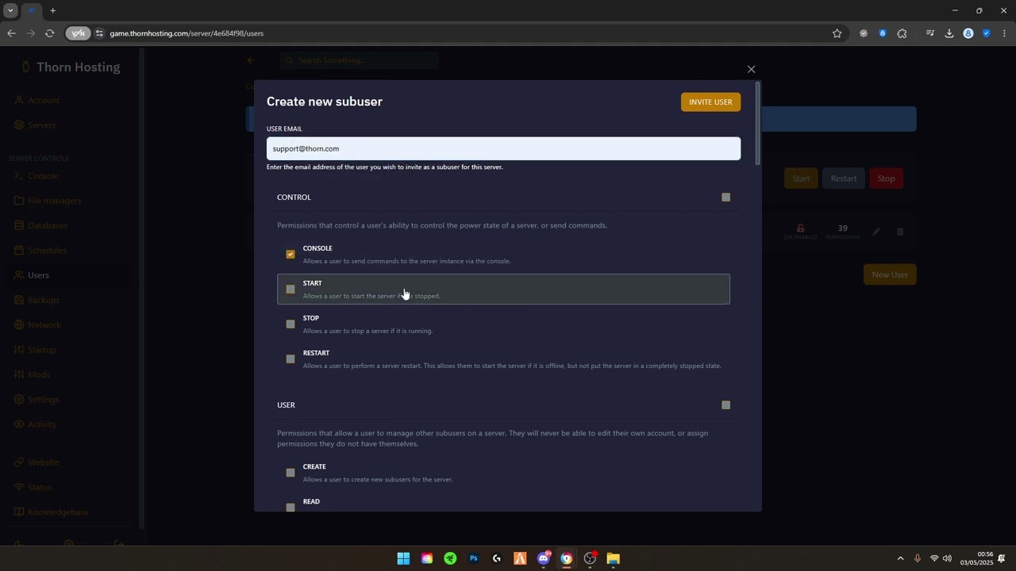This screenshot has width=1016, height=571.
Task: Open the media controls icon
Action: coord(929,33)
